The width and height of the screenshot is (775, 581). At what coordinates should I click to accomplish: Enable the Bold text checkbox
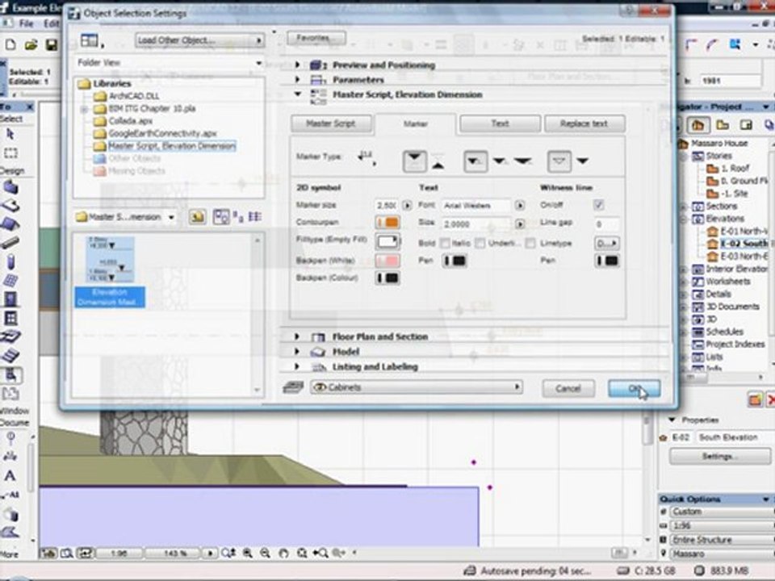446,243
